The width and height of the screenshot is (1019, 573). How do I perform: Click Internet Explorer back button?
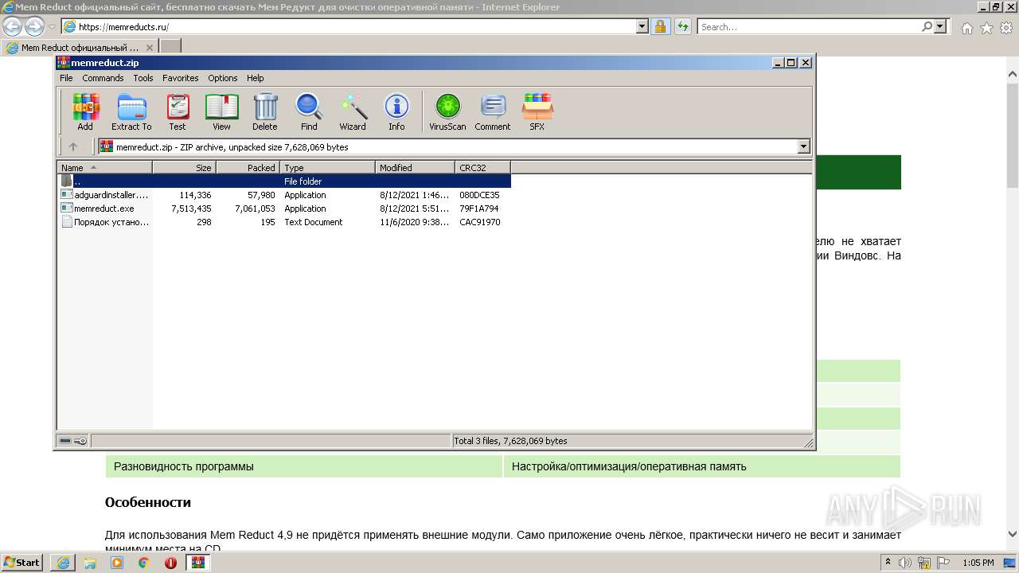[x=12, y=27]
